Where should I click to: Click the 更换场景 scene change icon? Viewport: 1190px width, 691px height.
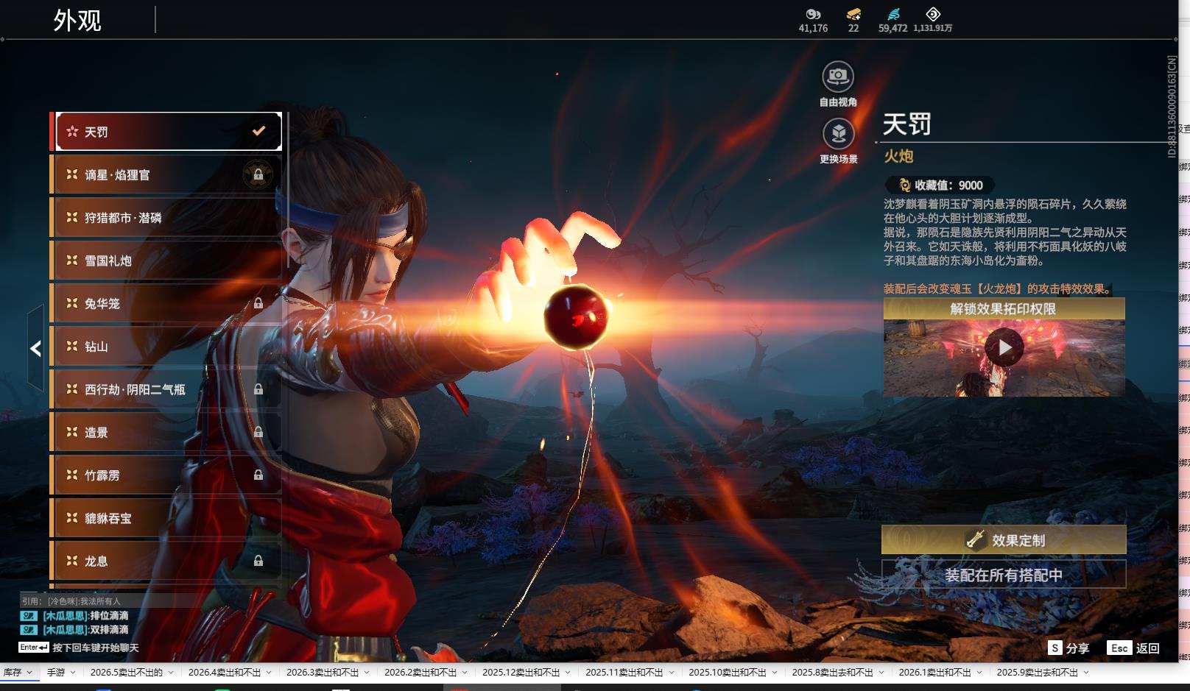click(x=838, y=133)
